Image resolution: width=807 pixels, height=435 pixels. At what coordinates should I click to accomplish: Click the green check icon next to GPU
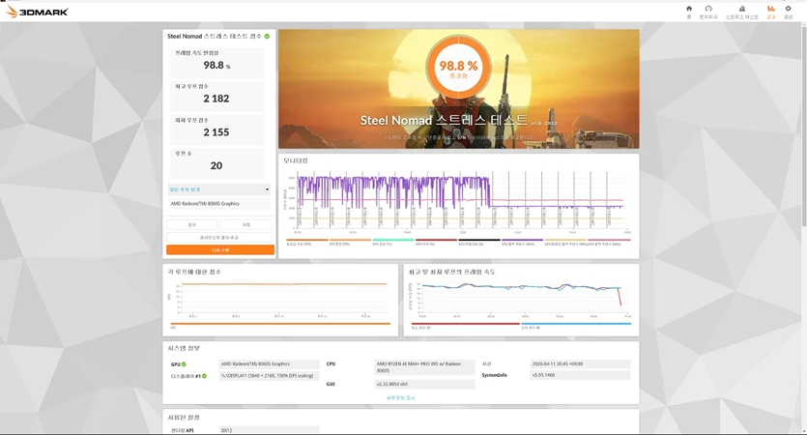184,364
